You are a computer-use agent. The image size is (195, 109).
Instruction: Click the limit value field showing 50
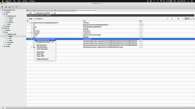[x=178, y=19]
